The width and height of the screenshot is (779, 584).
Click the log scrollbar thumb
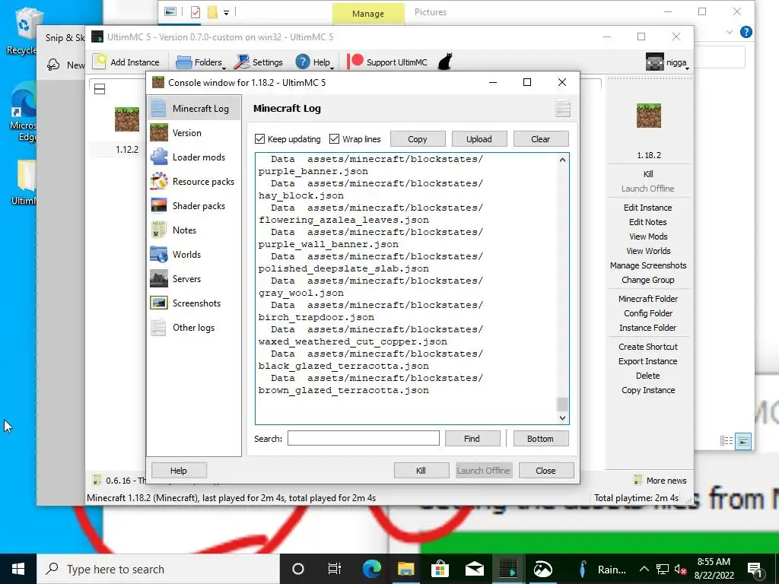coord(562,405)
